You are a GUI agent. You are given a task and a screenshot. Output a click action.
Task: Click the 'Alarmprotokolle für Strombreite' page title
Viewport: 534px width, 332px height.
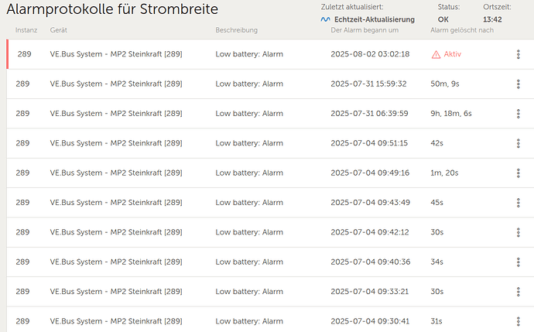point(112,9)
